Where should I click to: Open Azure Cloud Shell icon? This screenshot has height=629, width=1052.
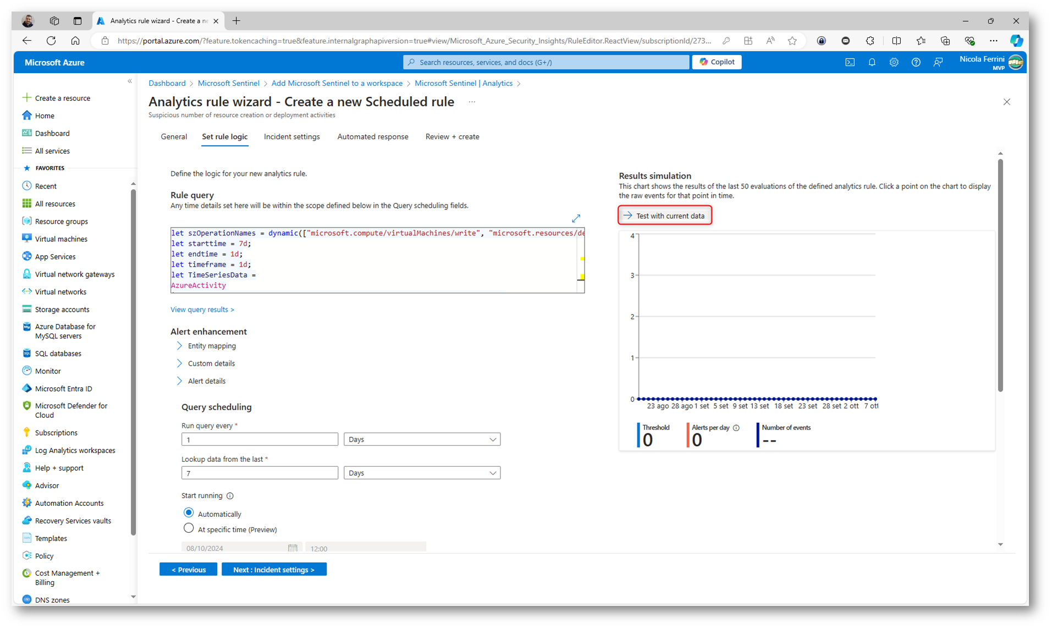[x=850, y=62]
